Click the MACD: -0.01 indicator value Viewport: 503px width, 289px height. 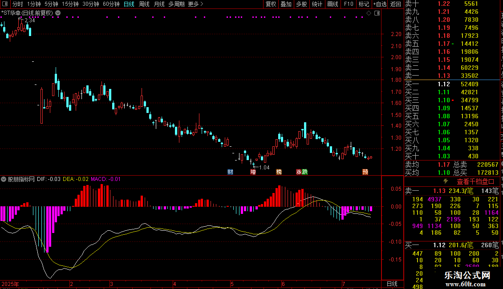click(105, 179)
